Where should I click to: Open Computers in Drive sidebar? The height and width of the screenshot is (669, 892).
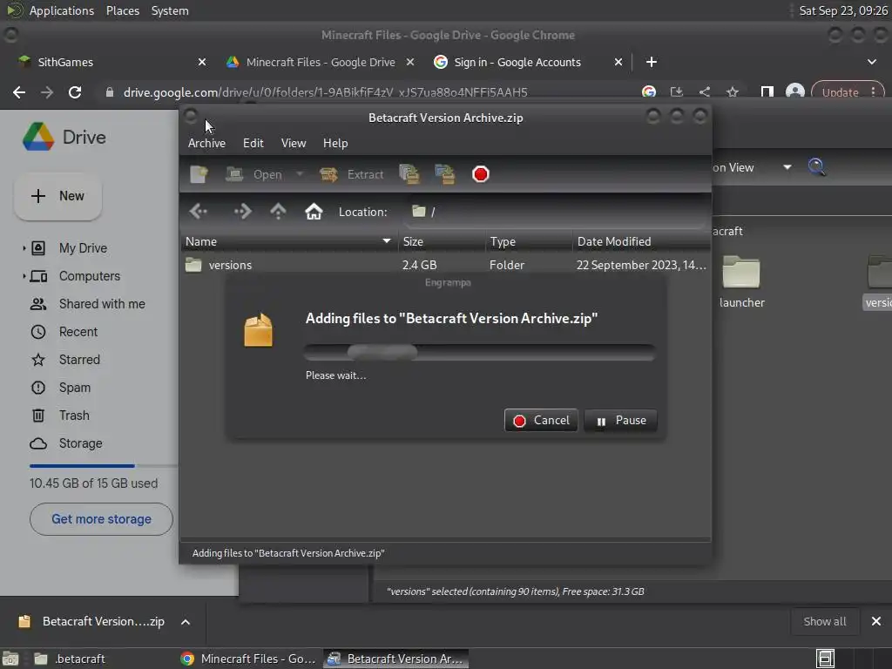pyautogui.click(x=90, y=276)
